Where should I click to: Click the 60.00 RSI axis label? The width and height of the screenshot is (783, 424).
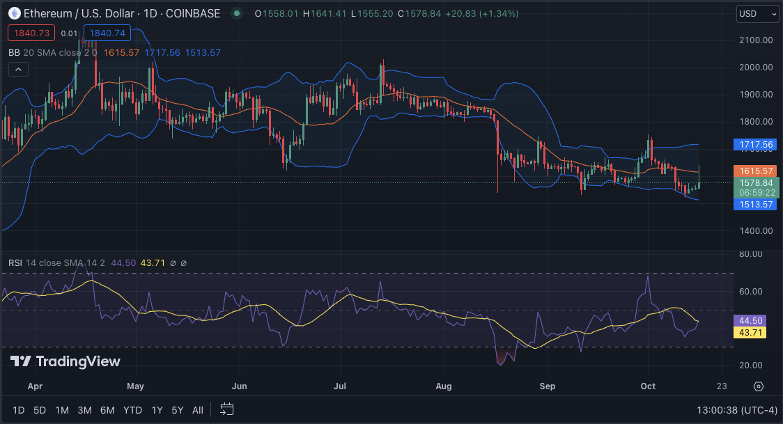click(750, 291)
